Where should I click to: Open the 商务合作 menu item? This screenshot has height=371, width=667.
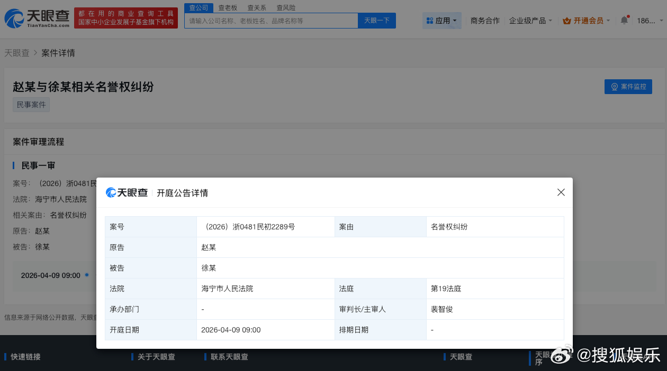pyautogui.click(x=485, y=20)
